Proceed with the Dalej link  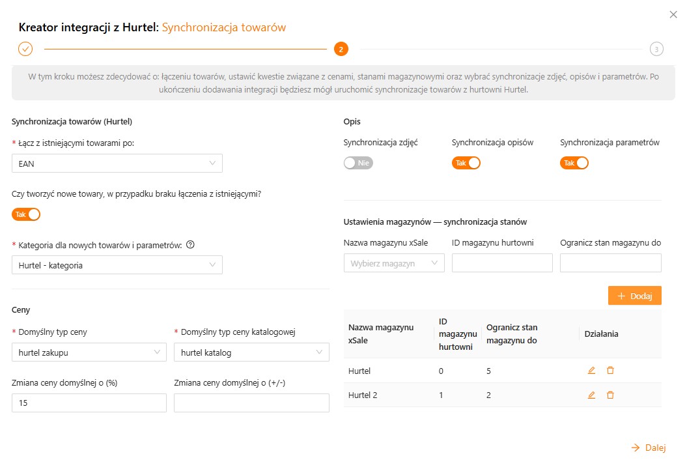649,448
